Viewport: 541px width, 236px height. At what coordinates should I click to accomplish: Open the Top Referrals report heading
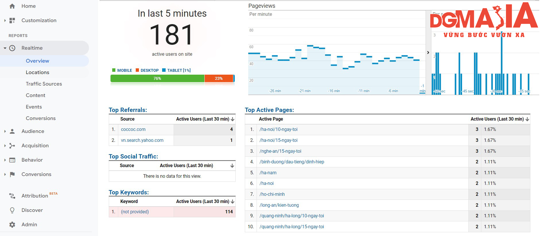coord(128,110)
